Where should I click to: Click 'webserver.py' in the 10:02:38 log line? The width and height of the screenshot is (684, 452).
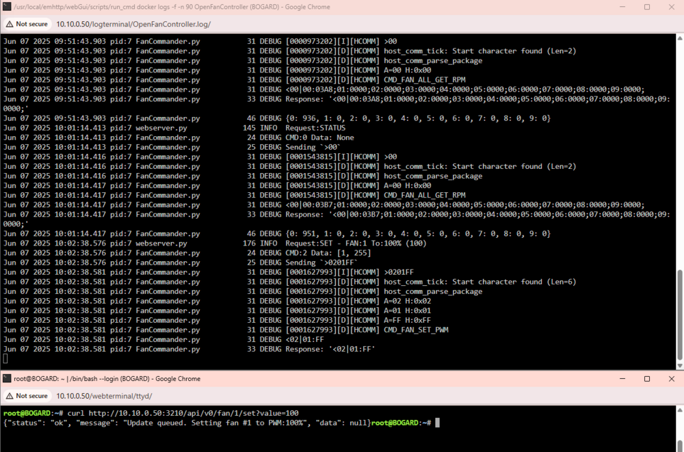click(161, 243)
